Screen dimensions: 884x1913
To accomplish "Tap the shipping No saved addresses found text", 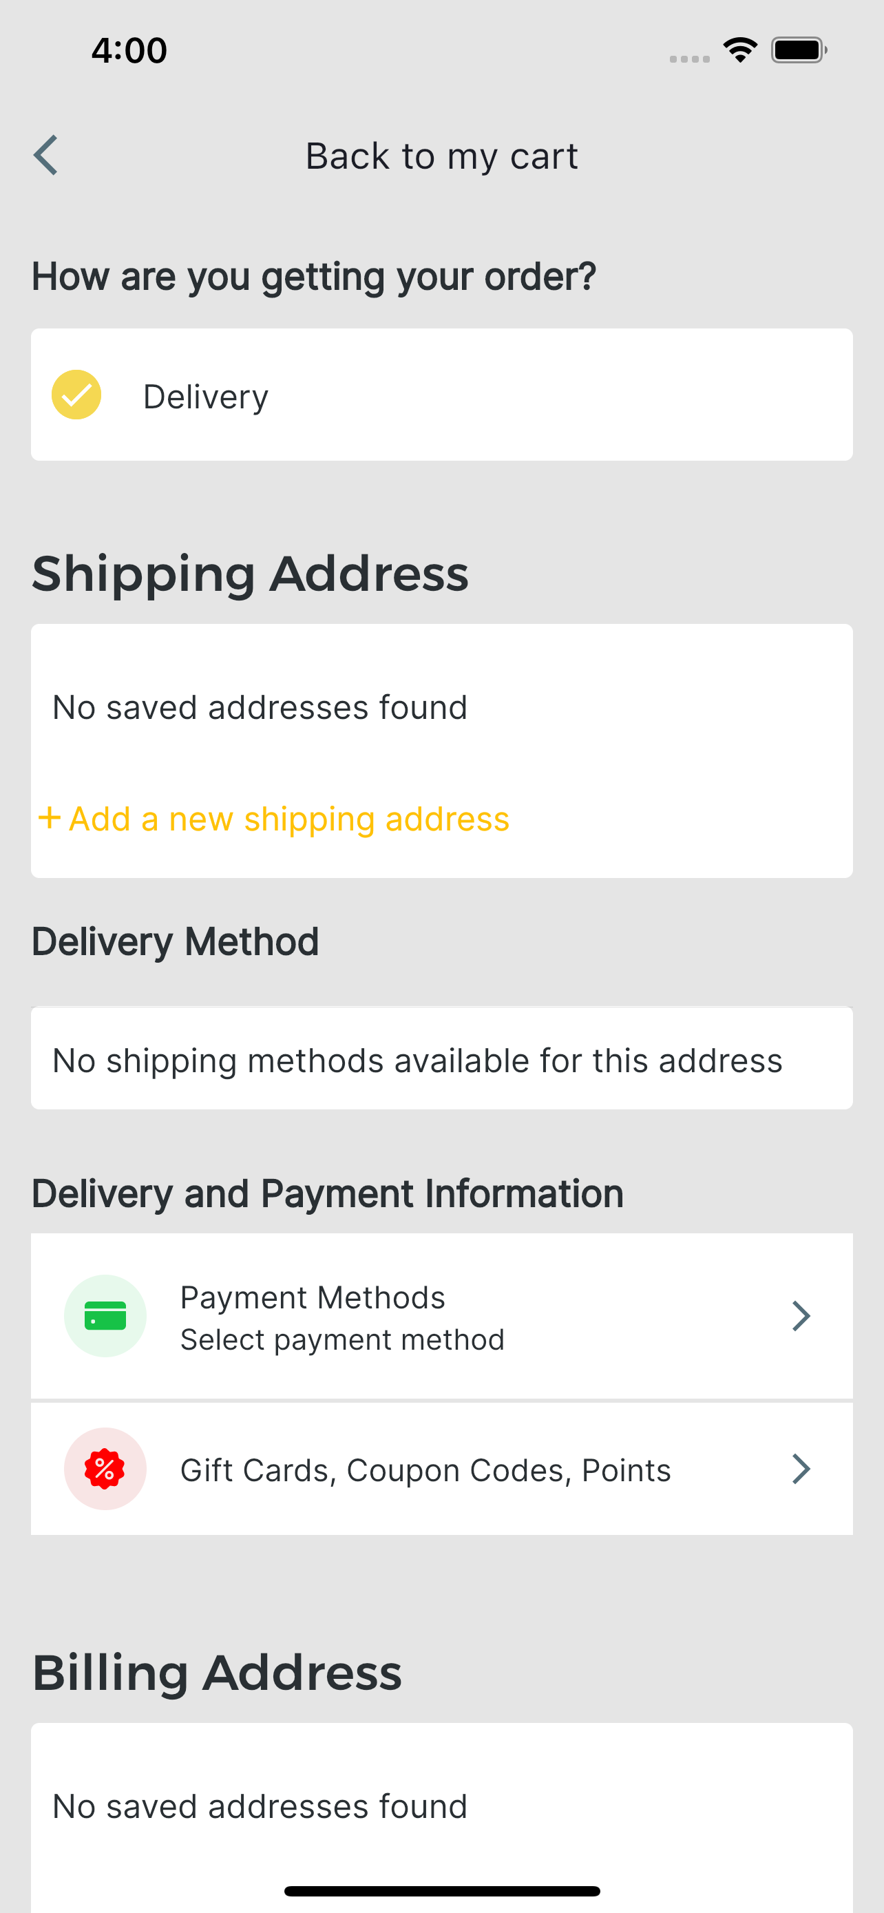I will tap(260, 707).
